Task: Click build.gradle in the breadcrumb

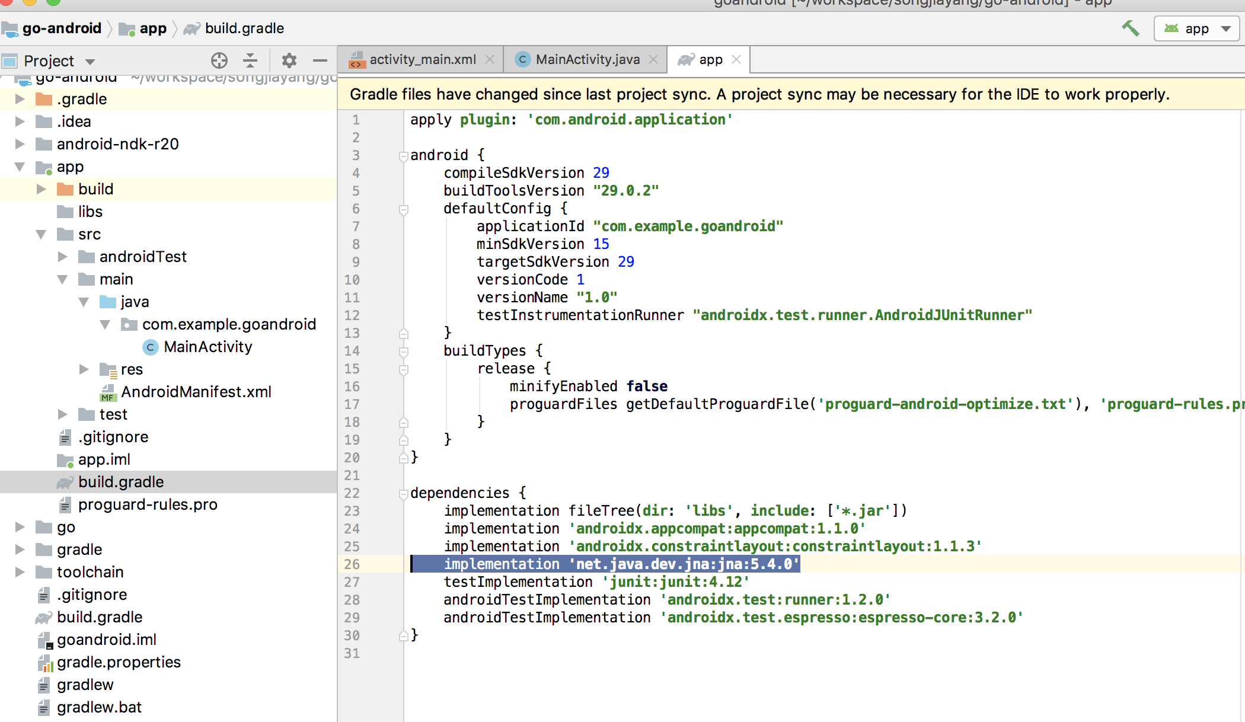Action: (234, 28)
